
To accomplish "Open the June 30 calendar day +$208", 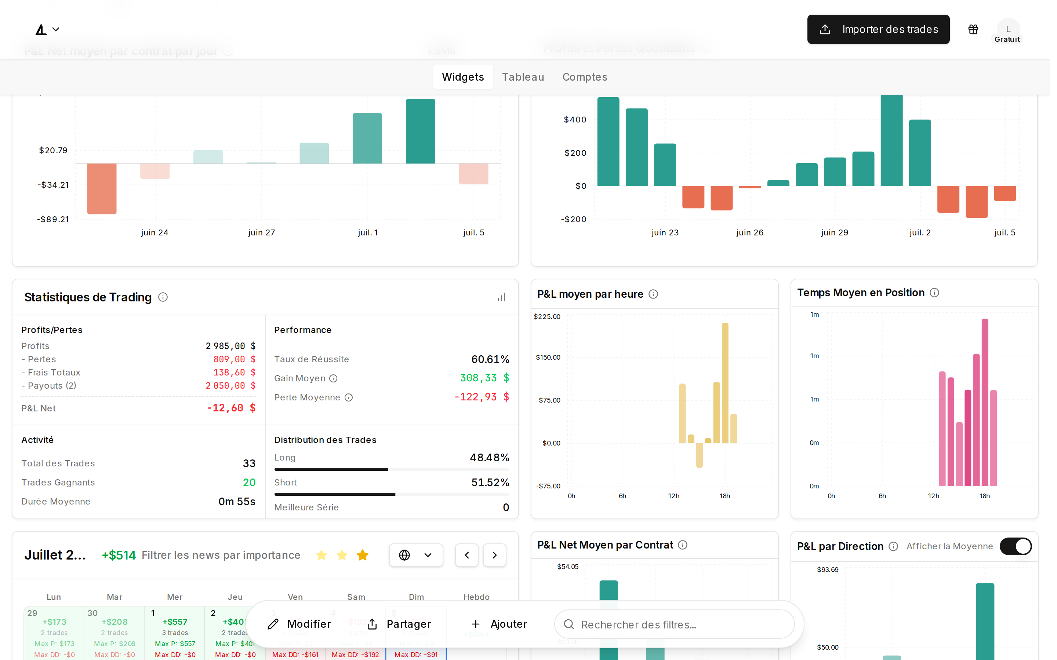I will [x=115, y=633].
